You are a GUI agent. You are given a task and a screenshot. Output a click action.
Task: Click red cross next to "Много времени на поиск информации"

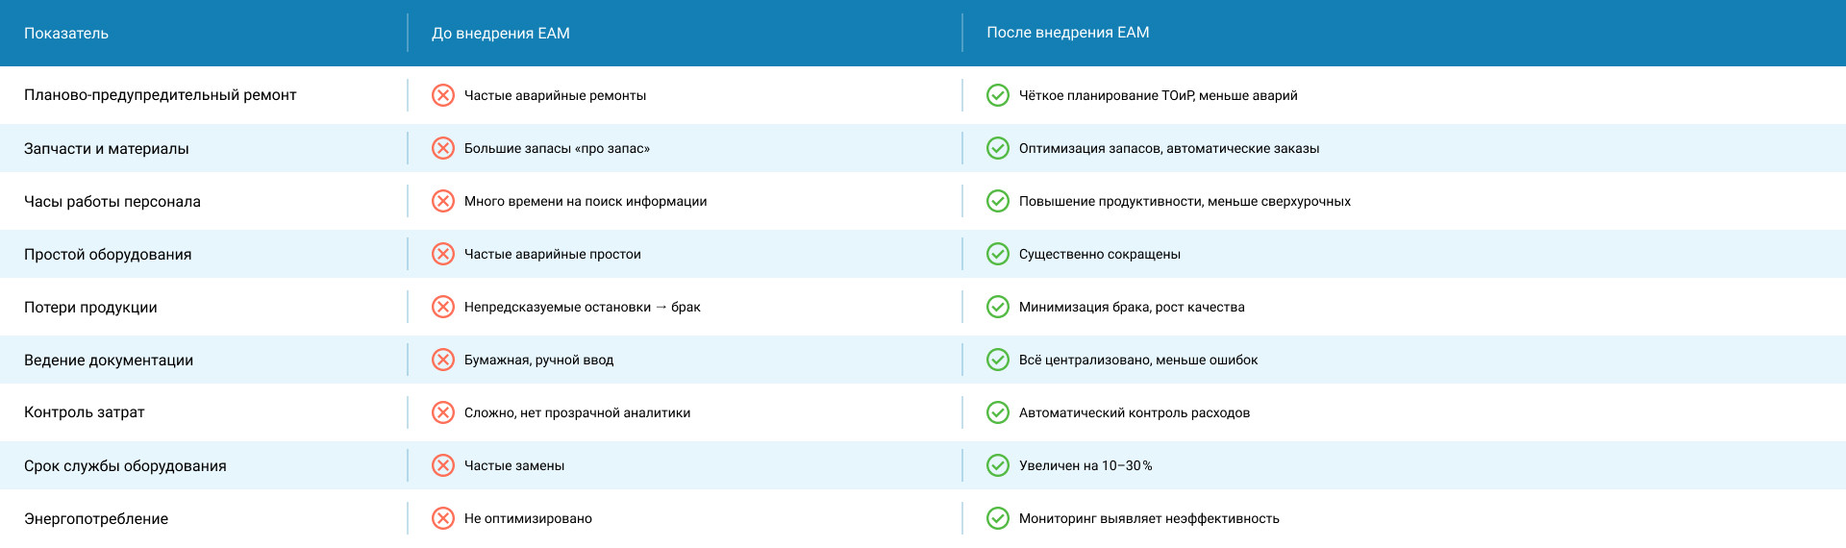(x=443, y=201)
